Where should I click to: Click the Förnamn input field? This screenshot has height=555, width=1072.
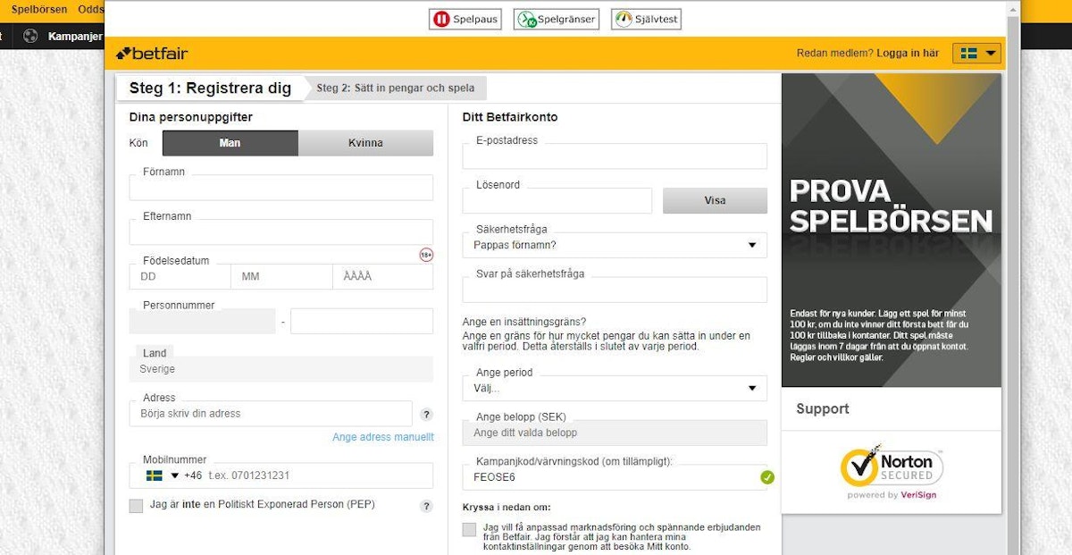click(x=281, y=188)
